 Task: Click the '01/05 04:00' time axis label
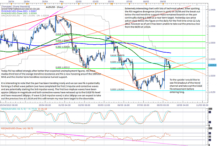point(65,105)
